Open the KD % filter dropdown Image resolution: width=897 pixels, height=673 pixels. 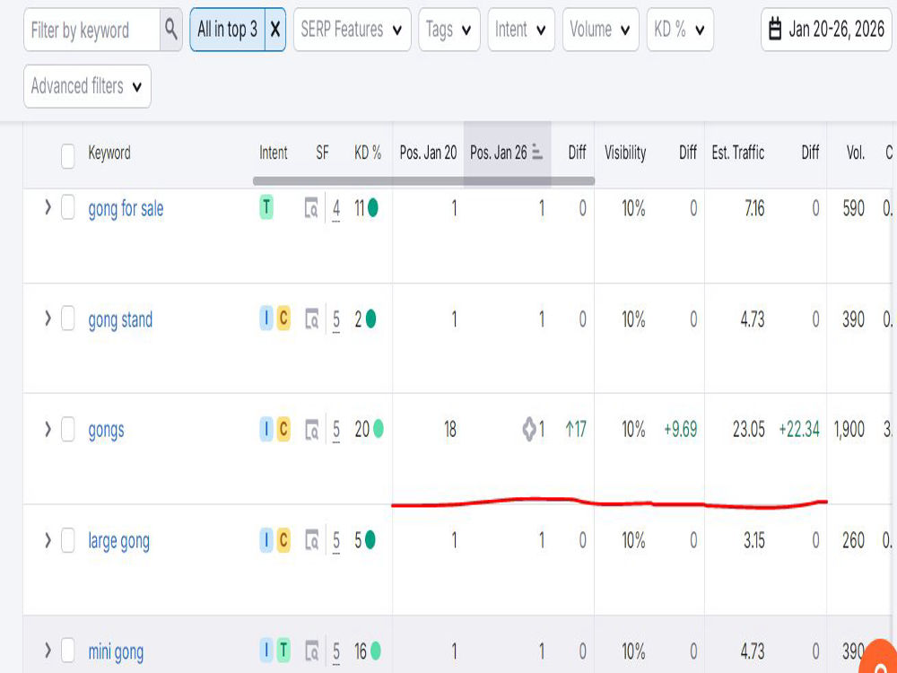click(680, 30)
